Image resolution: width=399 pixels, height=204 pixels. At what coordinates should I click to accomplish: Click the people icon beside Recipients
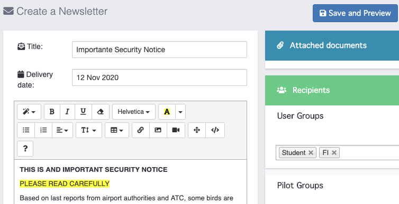click(282, 90)
